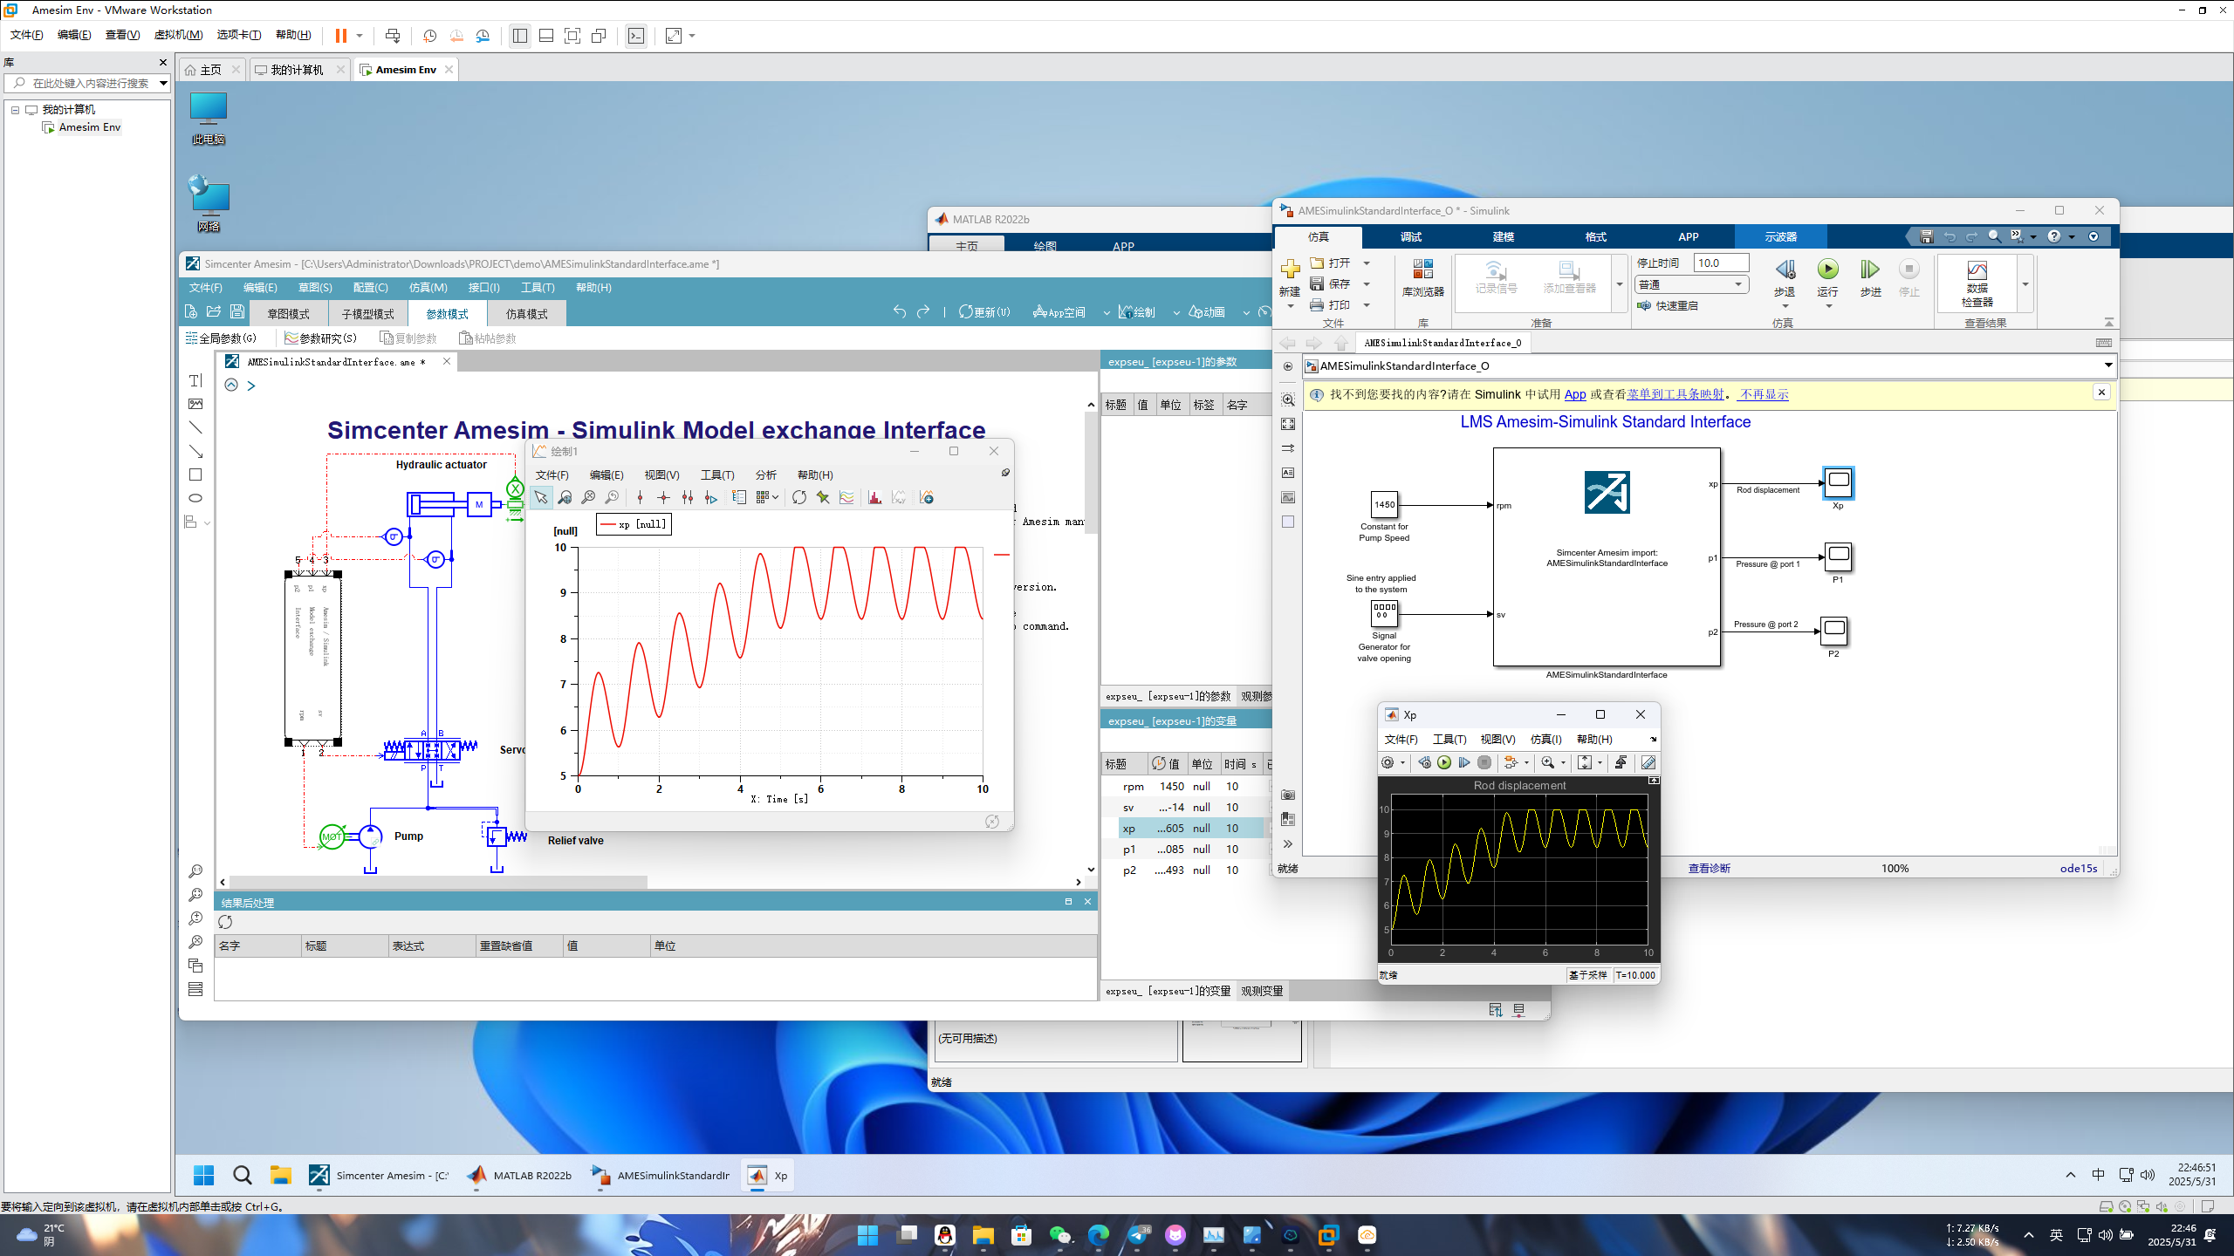This screenshot has height=1256, width=2234.
Task: Expand the review results gallery arrow in Simulink
Action: click(x=2025, y=284)
